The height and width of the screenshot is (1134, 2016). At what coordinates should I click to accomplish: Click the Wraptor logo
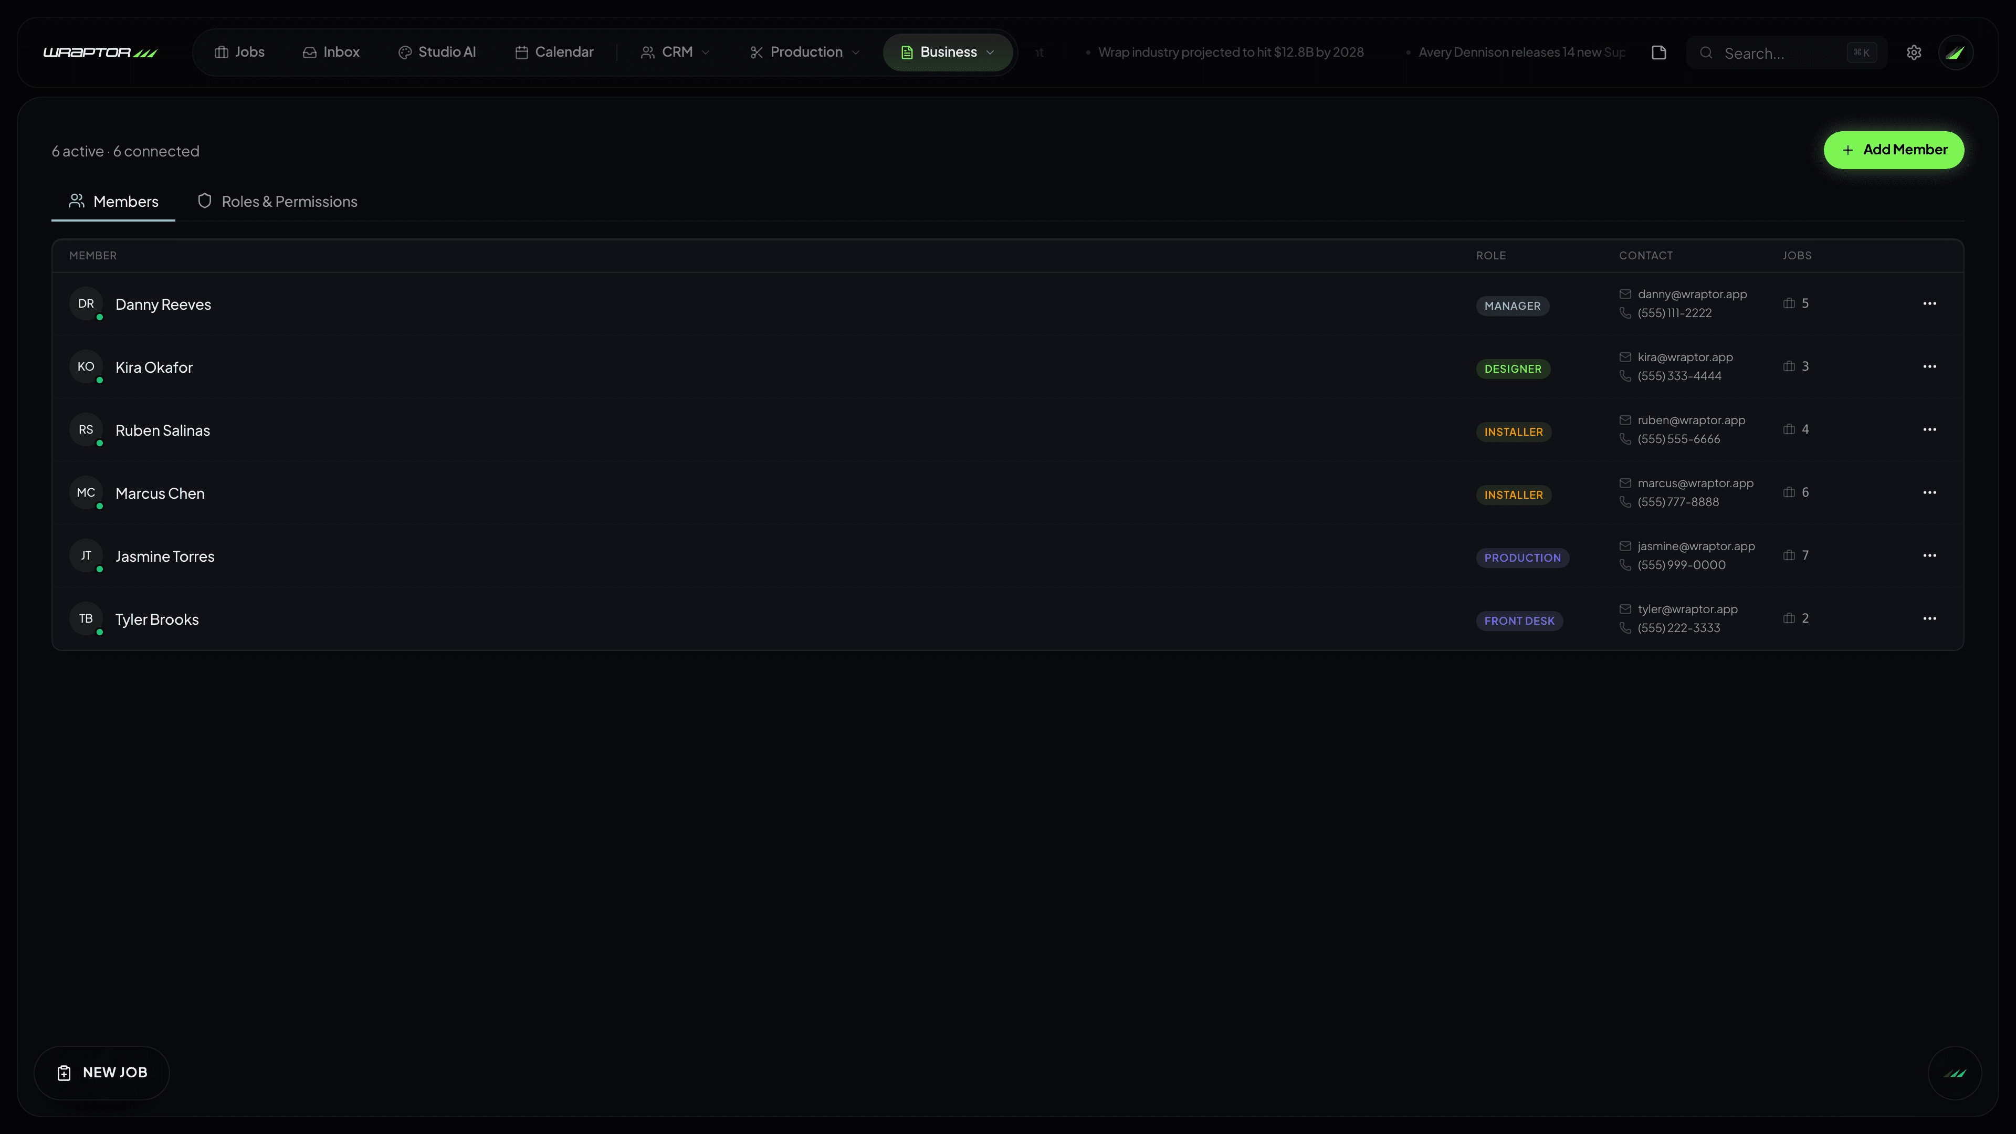coord(100,51)
